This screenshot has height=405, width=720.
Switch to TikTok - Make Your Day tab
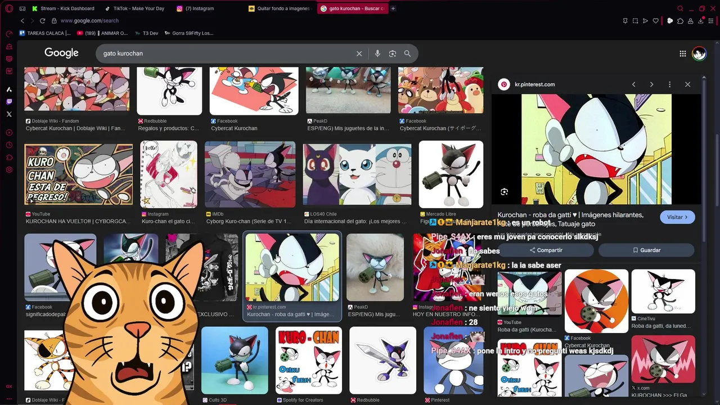135,8
